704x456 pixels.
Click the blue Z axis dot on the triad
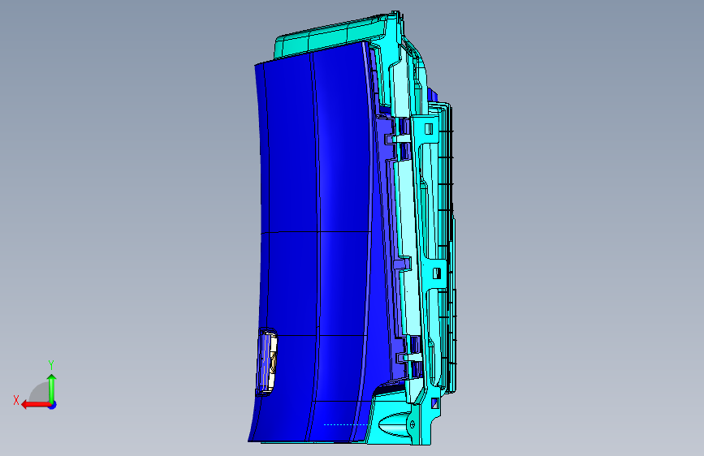pos(53,405)
